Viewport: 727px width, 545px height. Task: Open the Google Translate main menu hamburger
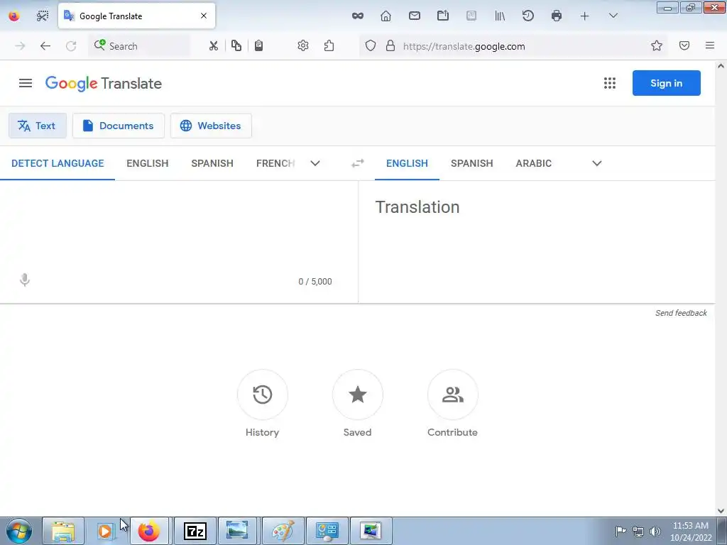click(26, 84)
